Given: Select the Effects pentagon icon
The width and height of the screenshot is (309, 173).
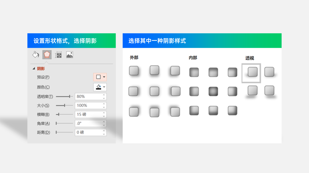Looking at the screenshot, I should click(x=47, y=55).
